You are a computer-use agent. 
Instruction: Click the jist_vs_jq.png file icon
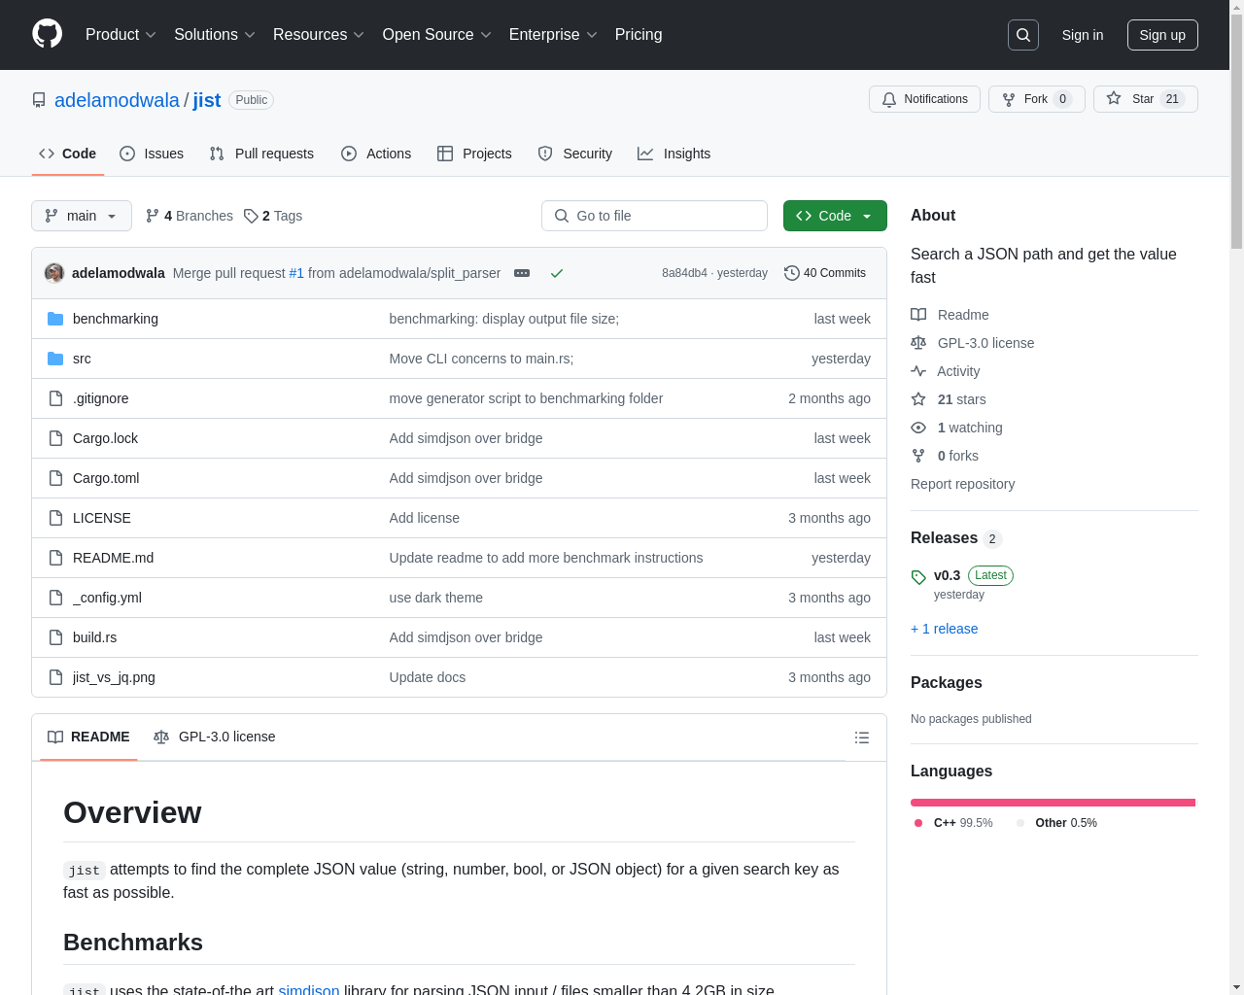click(55, 677)
